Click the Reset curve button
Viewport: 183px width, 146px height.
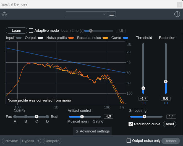click(169, 124)
